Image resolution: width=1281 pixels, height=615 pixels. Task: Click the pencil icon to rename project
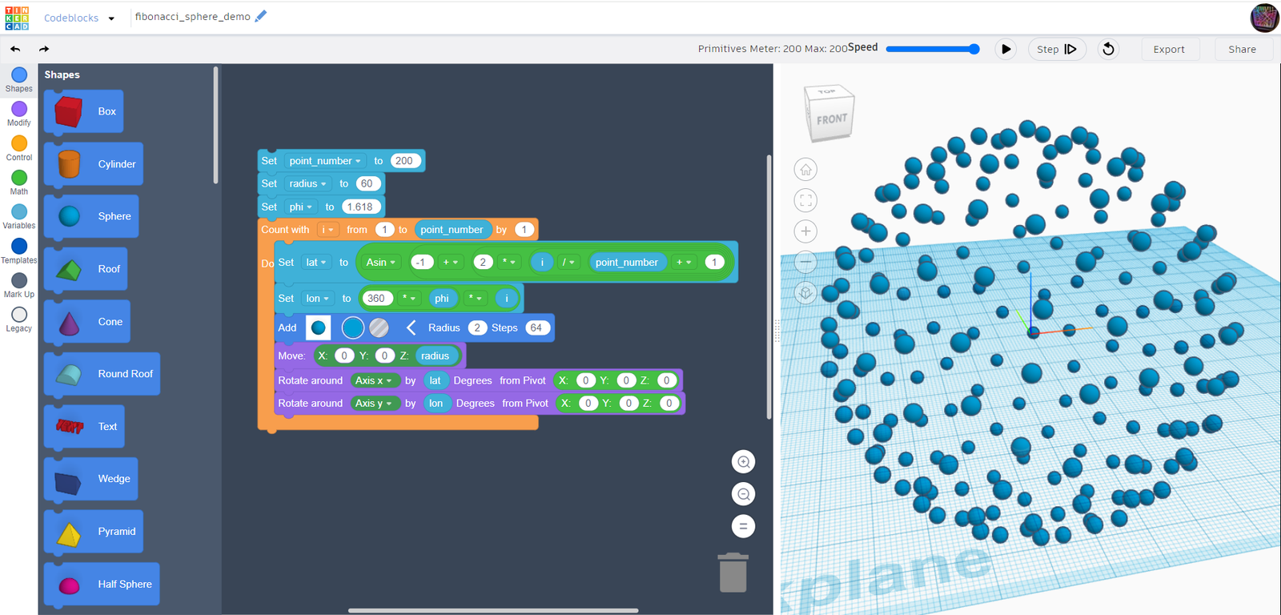tap(261, 16)
